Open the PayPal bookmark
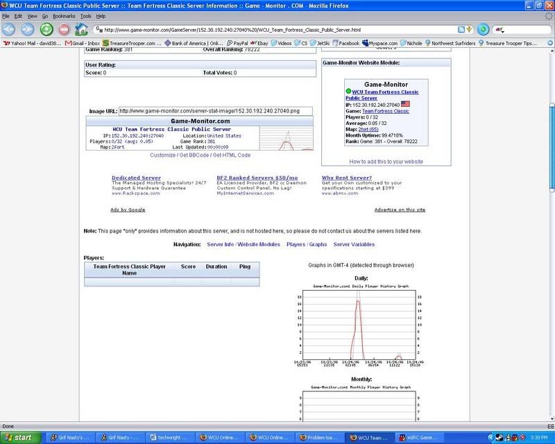 click(x=239, y=43)
